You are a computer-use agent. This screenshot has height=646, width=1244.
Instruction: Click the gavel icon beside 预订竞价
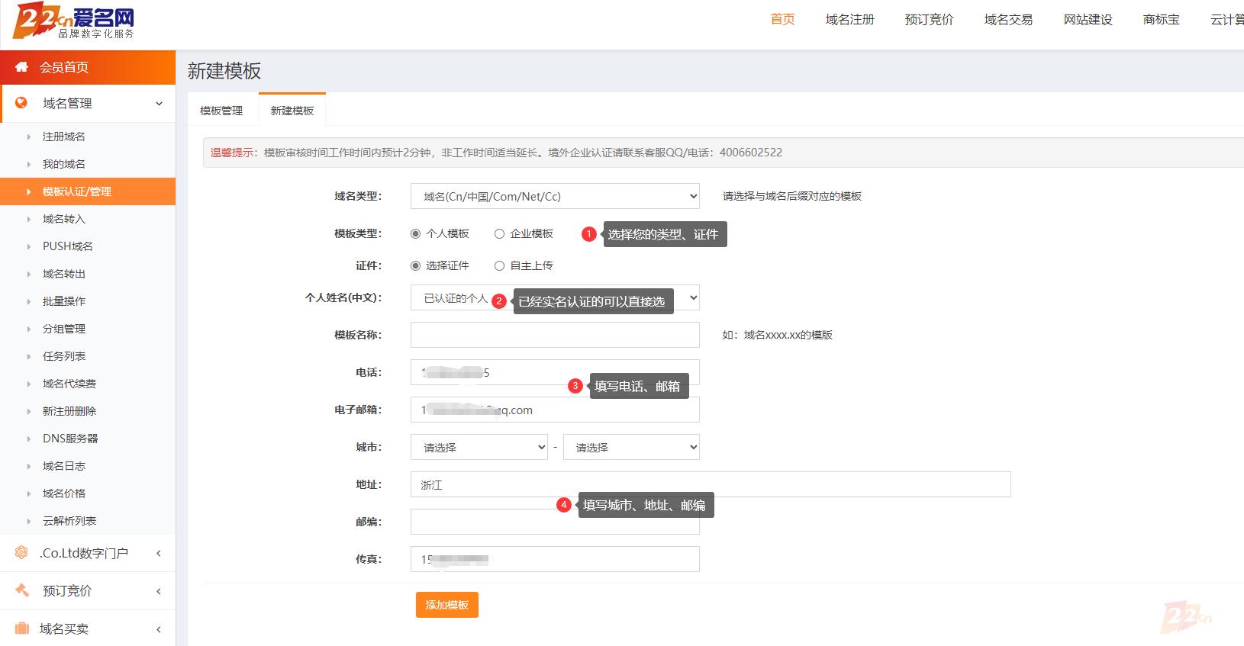pos(21,590)
